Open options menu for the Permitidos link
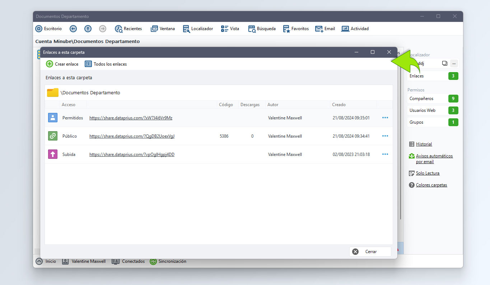The height and width of the screenshot is (285, 490). click(x=385, y=118)
